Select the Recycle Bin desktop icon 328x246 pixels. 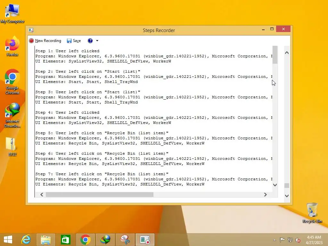click(312, 213)
